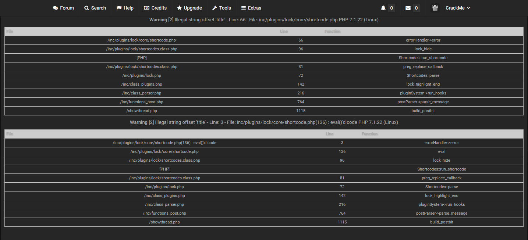Expand the CrackMe user dropdown

(458, 8)
